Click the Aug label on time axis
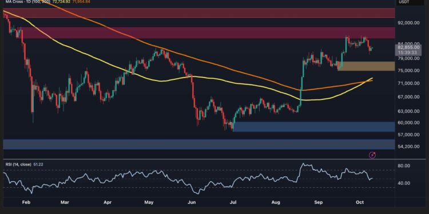This screenshot has height=214, width=429. [276, 203]
